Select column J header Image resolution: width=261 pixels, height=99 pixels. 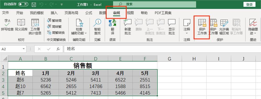pos(243,59)
